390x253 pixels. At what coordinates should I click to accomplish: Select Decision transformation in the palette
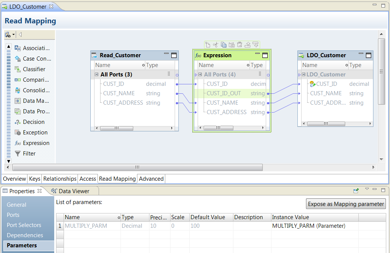[30, 122]
